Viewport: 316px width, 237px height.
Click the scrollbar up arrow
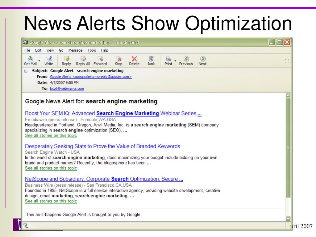288,95
